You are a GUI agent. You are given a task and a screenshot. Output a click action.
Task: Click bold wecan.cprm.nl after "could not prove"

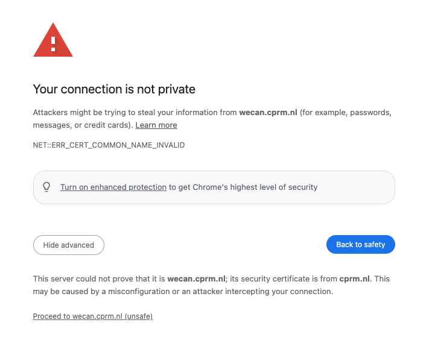[196, 279]
